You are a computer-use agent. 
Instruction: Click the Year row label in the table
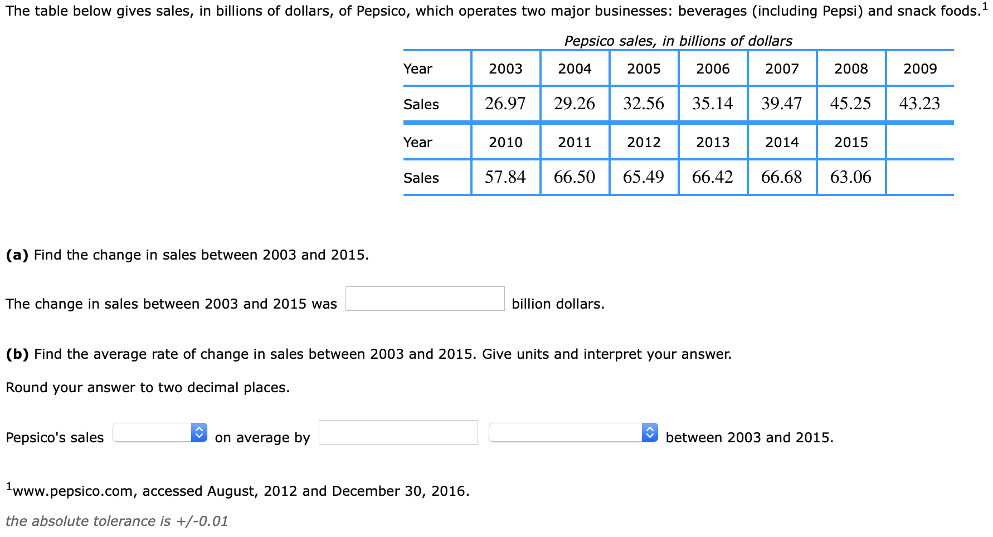(x=417, y=69)
